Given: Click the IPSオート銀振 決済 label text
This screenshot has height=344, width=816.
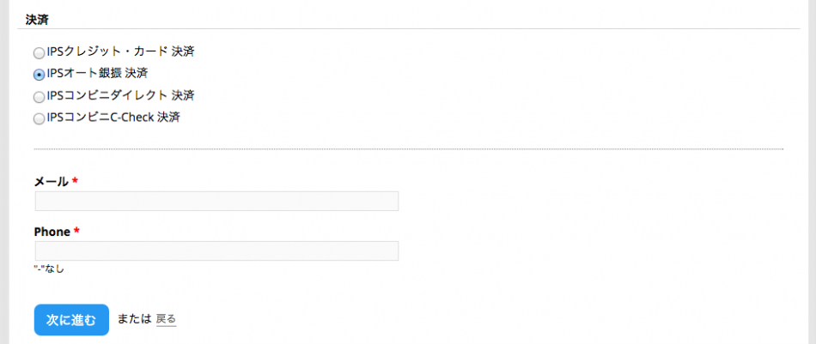Looking at the screenshot, I should pyautogui.click(x=98, y=73).
